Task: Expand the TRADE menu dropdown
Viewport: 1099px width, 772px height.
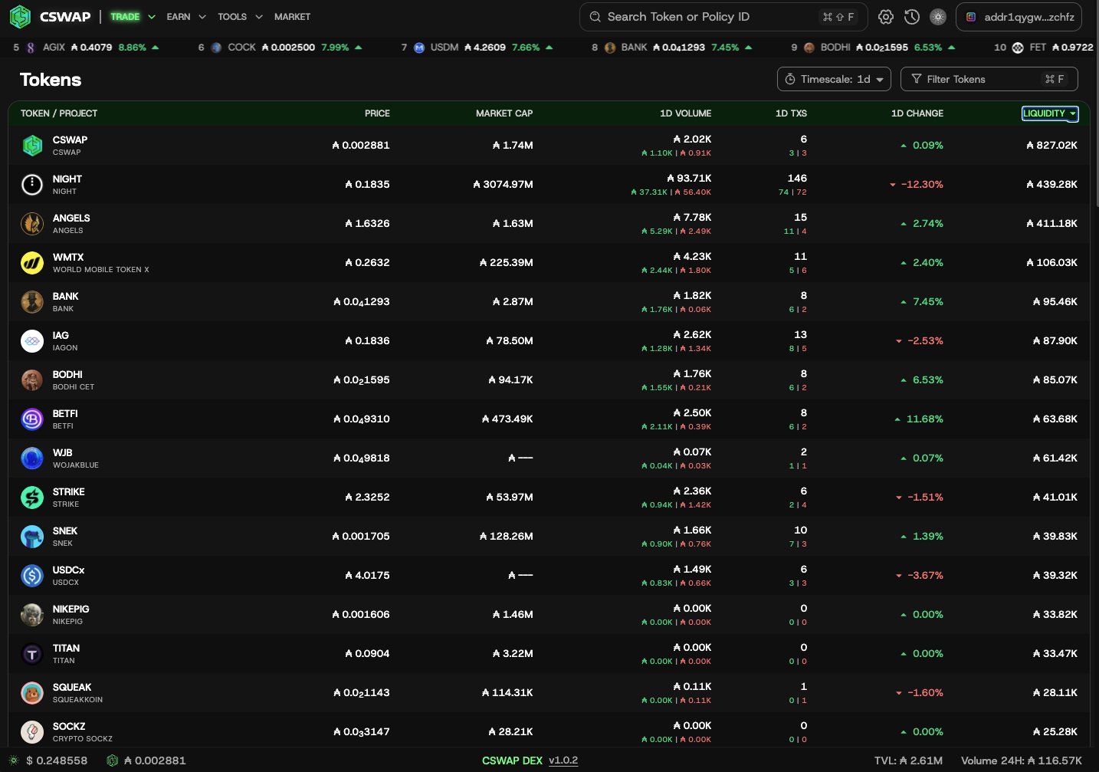Action: point(133,17)
